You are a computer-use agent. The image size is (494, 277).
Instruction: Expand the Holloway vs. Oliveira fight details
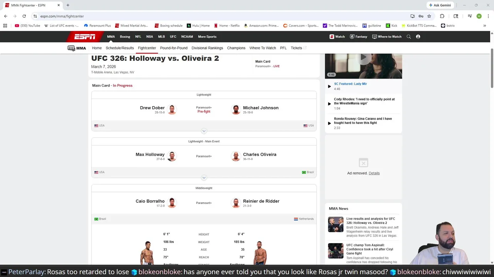click(x=204, y=178)
